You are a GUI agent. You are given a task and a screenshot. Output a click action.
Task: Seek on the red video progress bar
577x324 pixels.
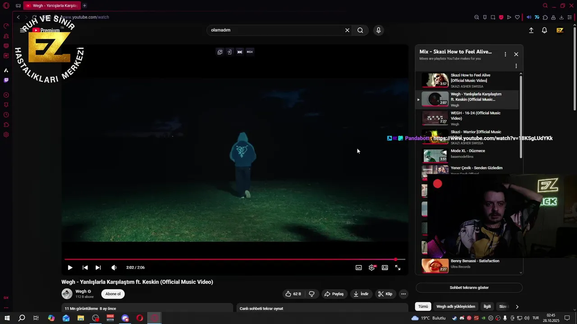[235, 259]
